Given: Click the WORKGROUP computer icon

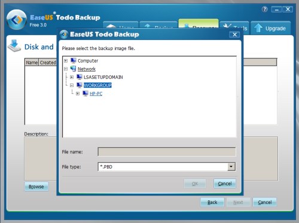Looking at the screenshot, I should [x=80, y=85].
